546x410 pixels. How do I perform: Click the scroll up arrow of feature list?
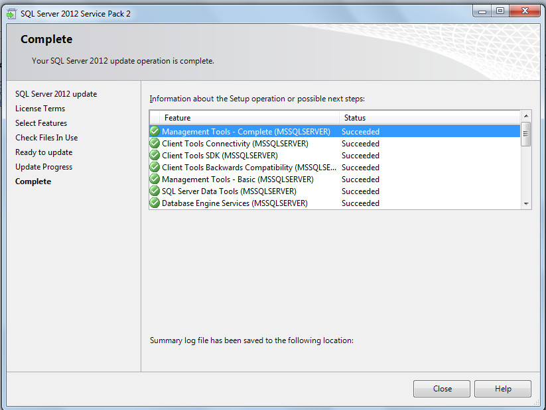click(x=526, y=116)
